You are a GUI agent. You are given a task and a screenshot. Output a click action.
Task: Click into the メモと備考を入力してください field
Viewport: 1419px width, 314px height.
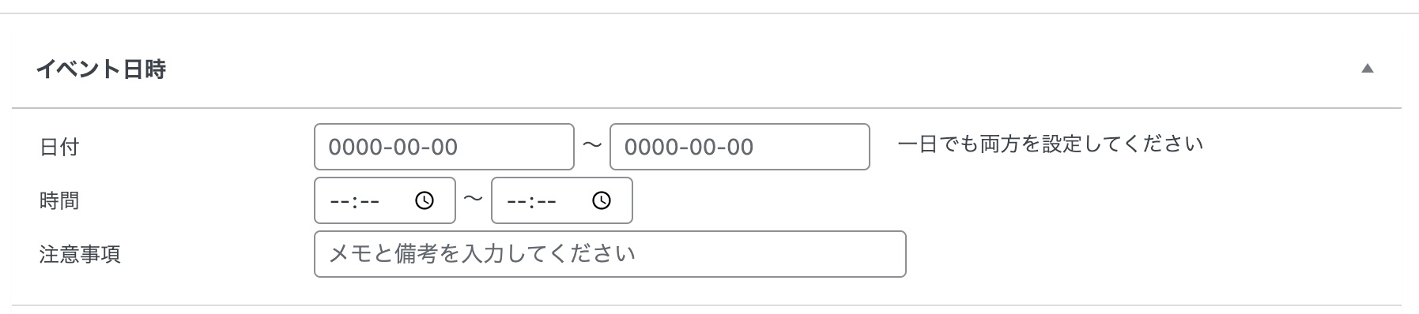pyautogui.click(x=610, y=254)
